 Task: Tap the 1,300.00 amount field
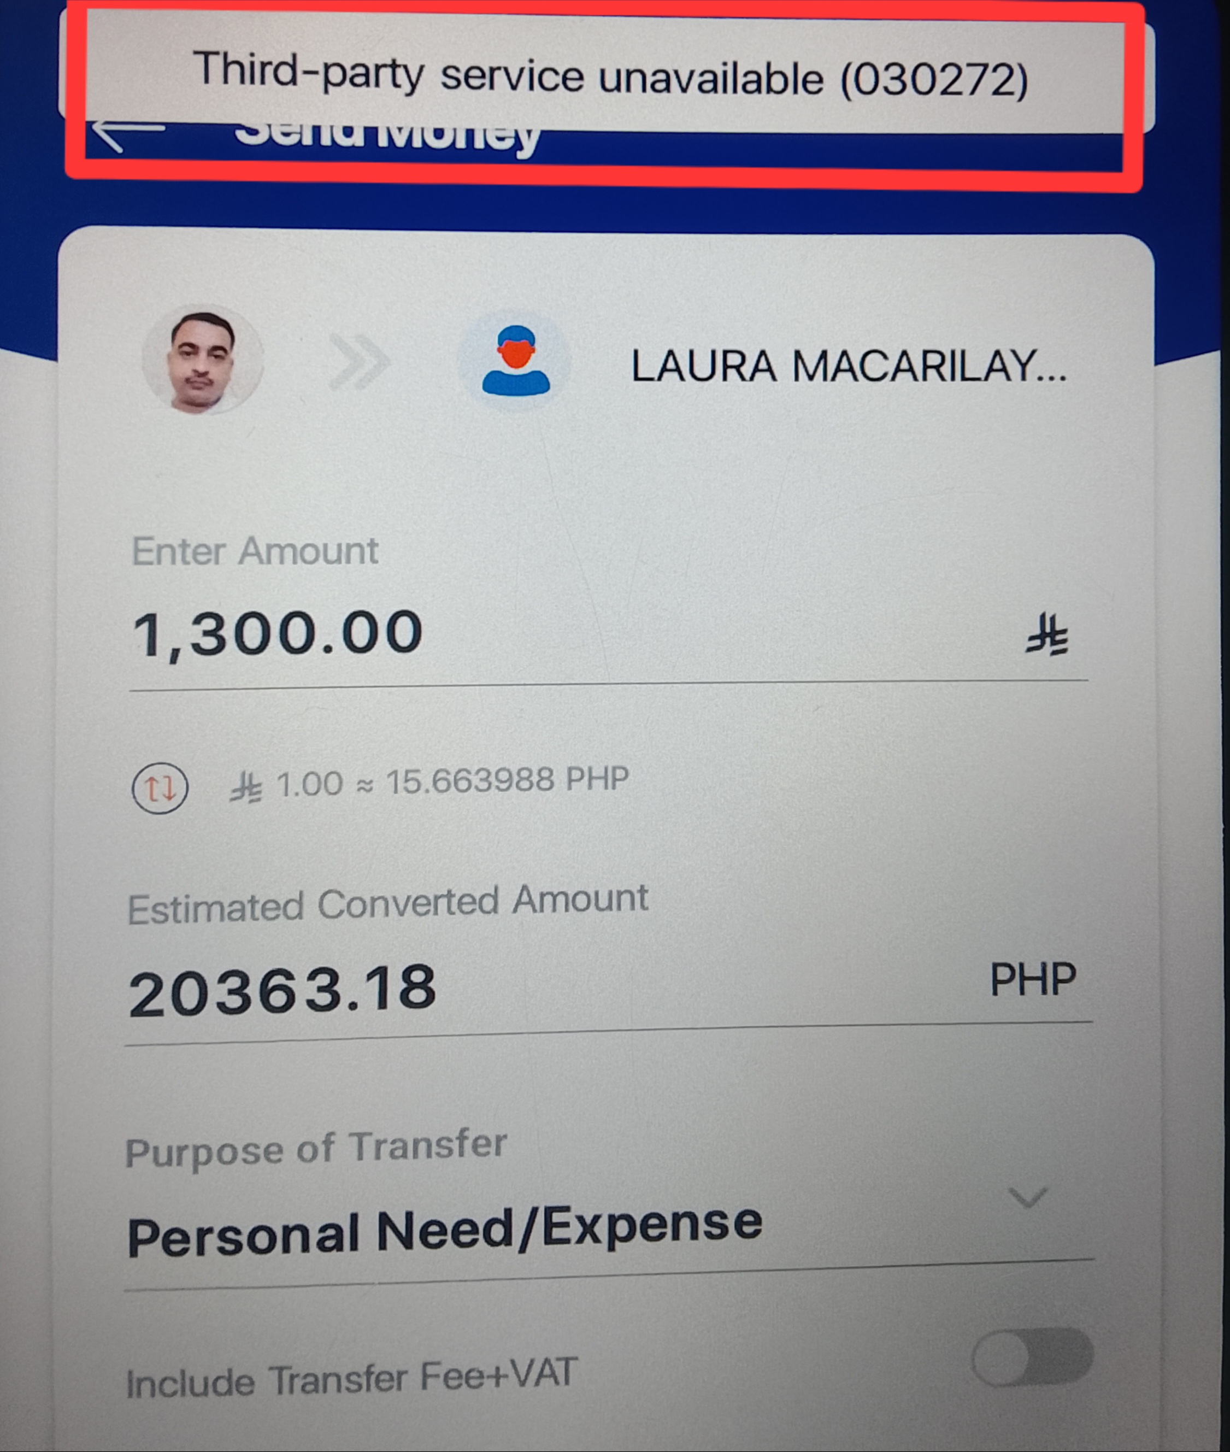point(608,633)
